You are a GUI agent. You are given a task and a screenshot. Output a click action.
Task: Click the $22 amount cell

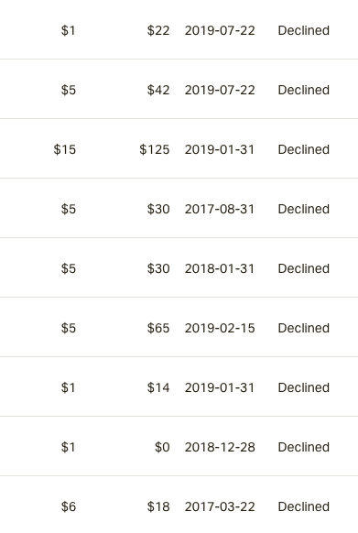point(158,30)
